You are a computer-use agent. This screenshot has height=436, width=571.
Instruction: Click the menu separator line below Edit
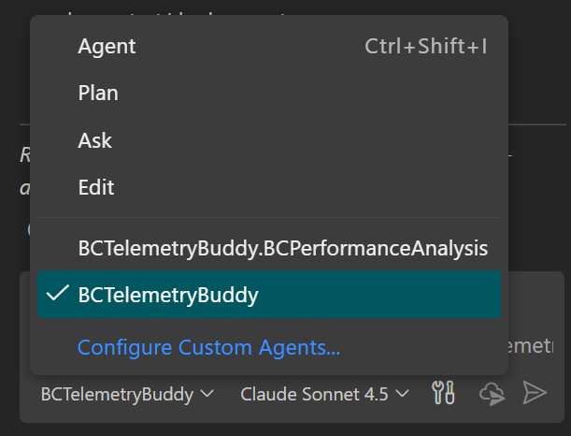269,218
